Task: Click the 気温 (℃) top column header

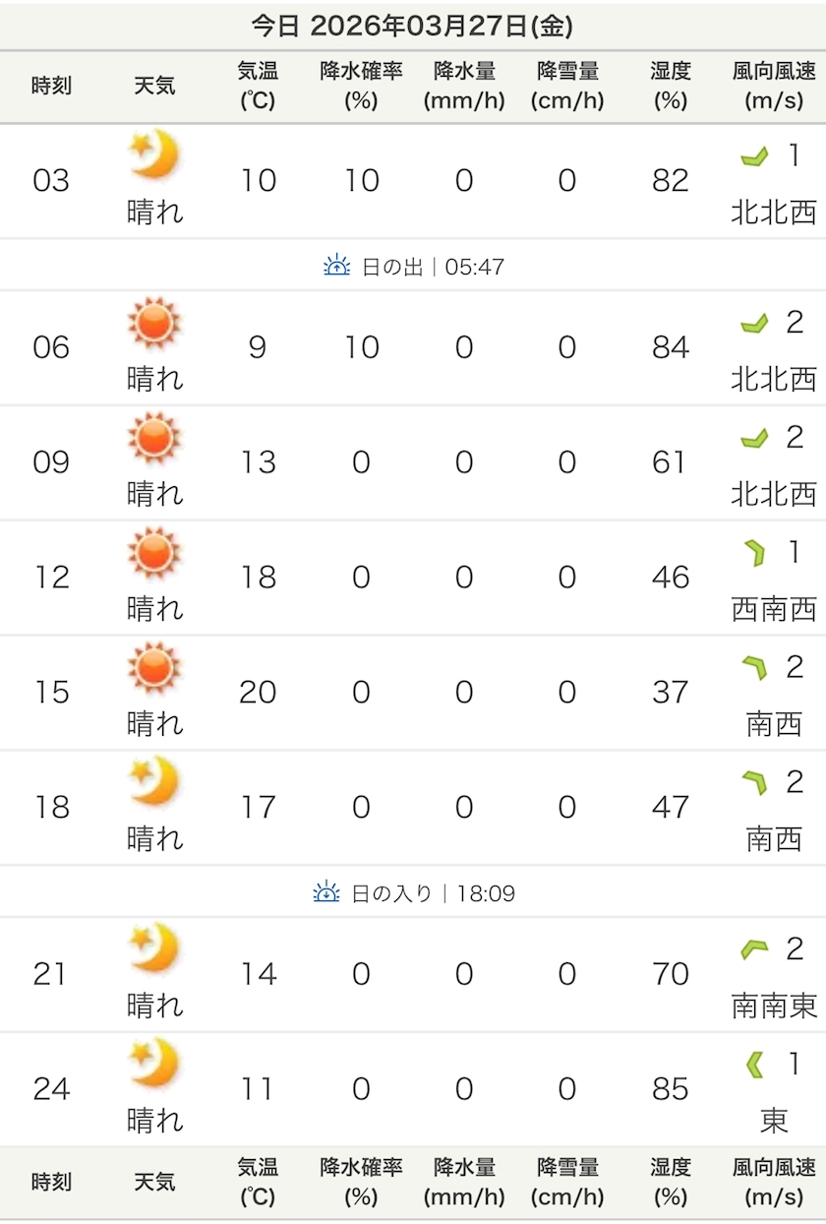Action: tap(258, 86)
